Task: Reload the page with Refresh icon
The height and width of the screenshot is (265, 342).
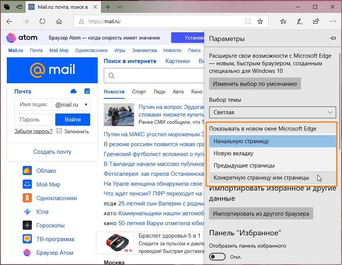Action: (x=42, y=21)
